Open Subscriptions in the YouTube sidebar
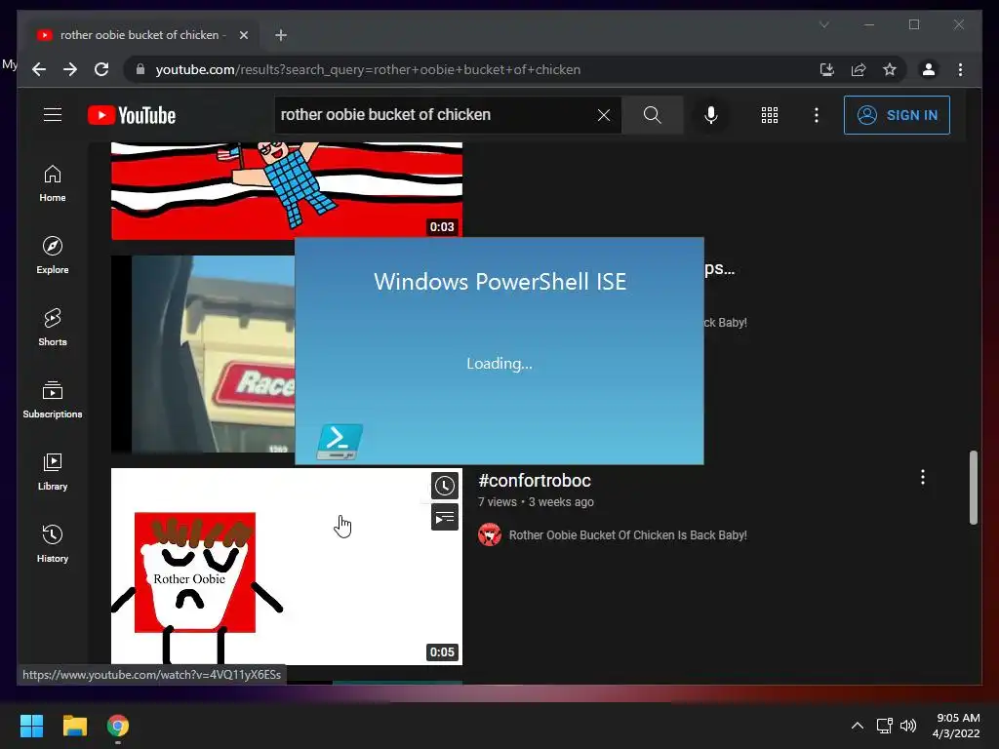The image size is (999, 749). (53, 399)
